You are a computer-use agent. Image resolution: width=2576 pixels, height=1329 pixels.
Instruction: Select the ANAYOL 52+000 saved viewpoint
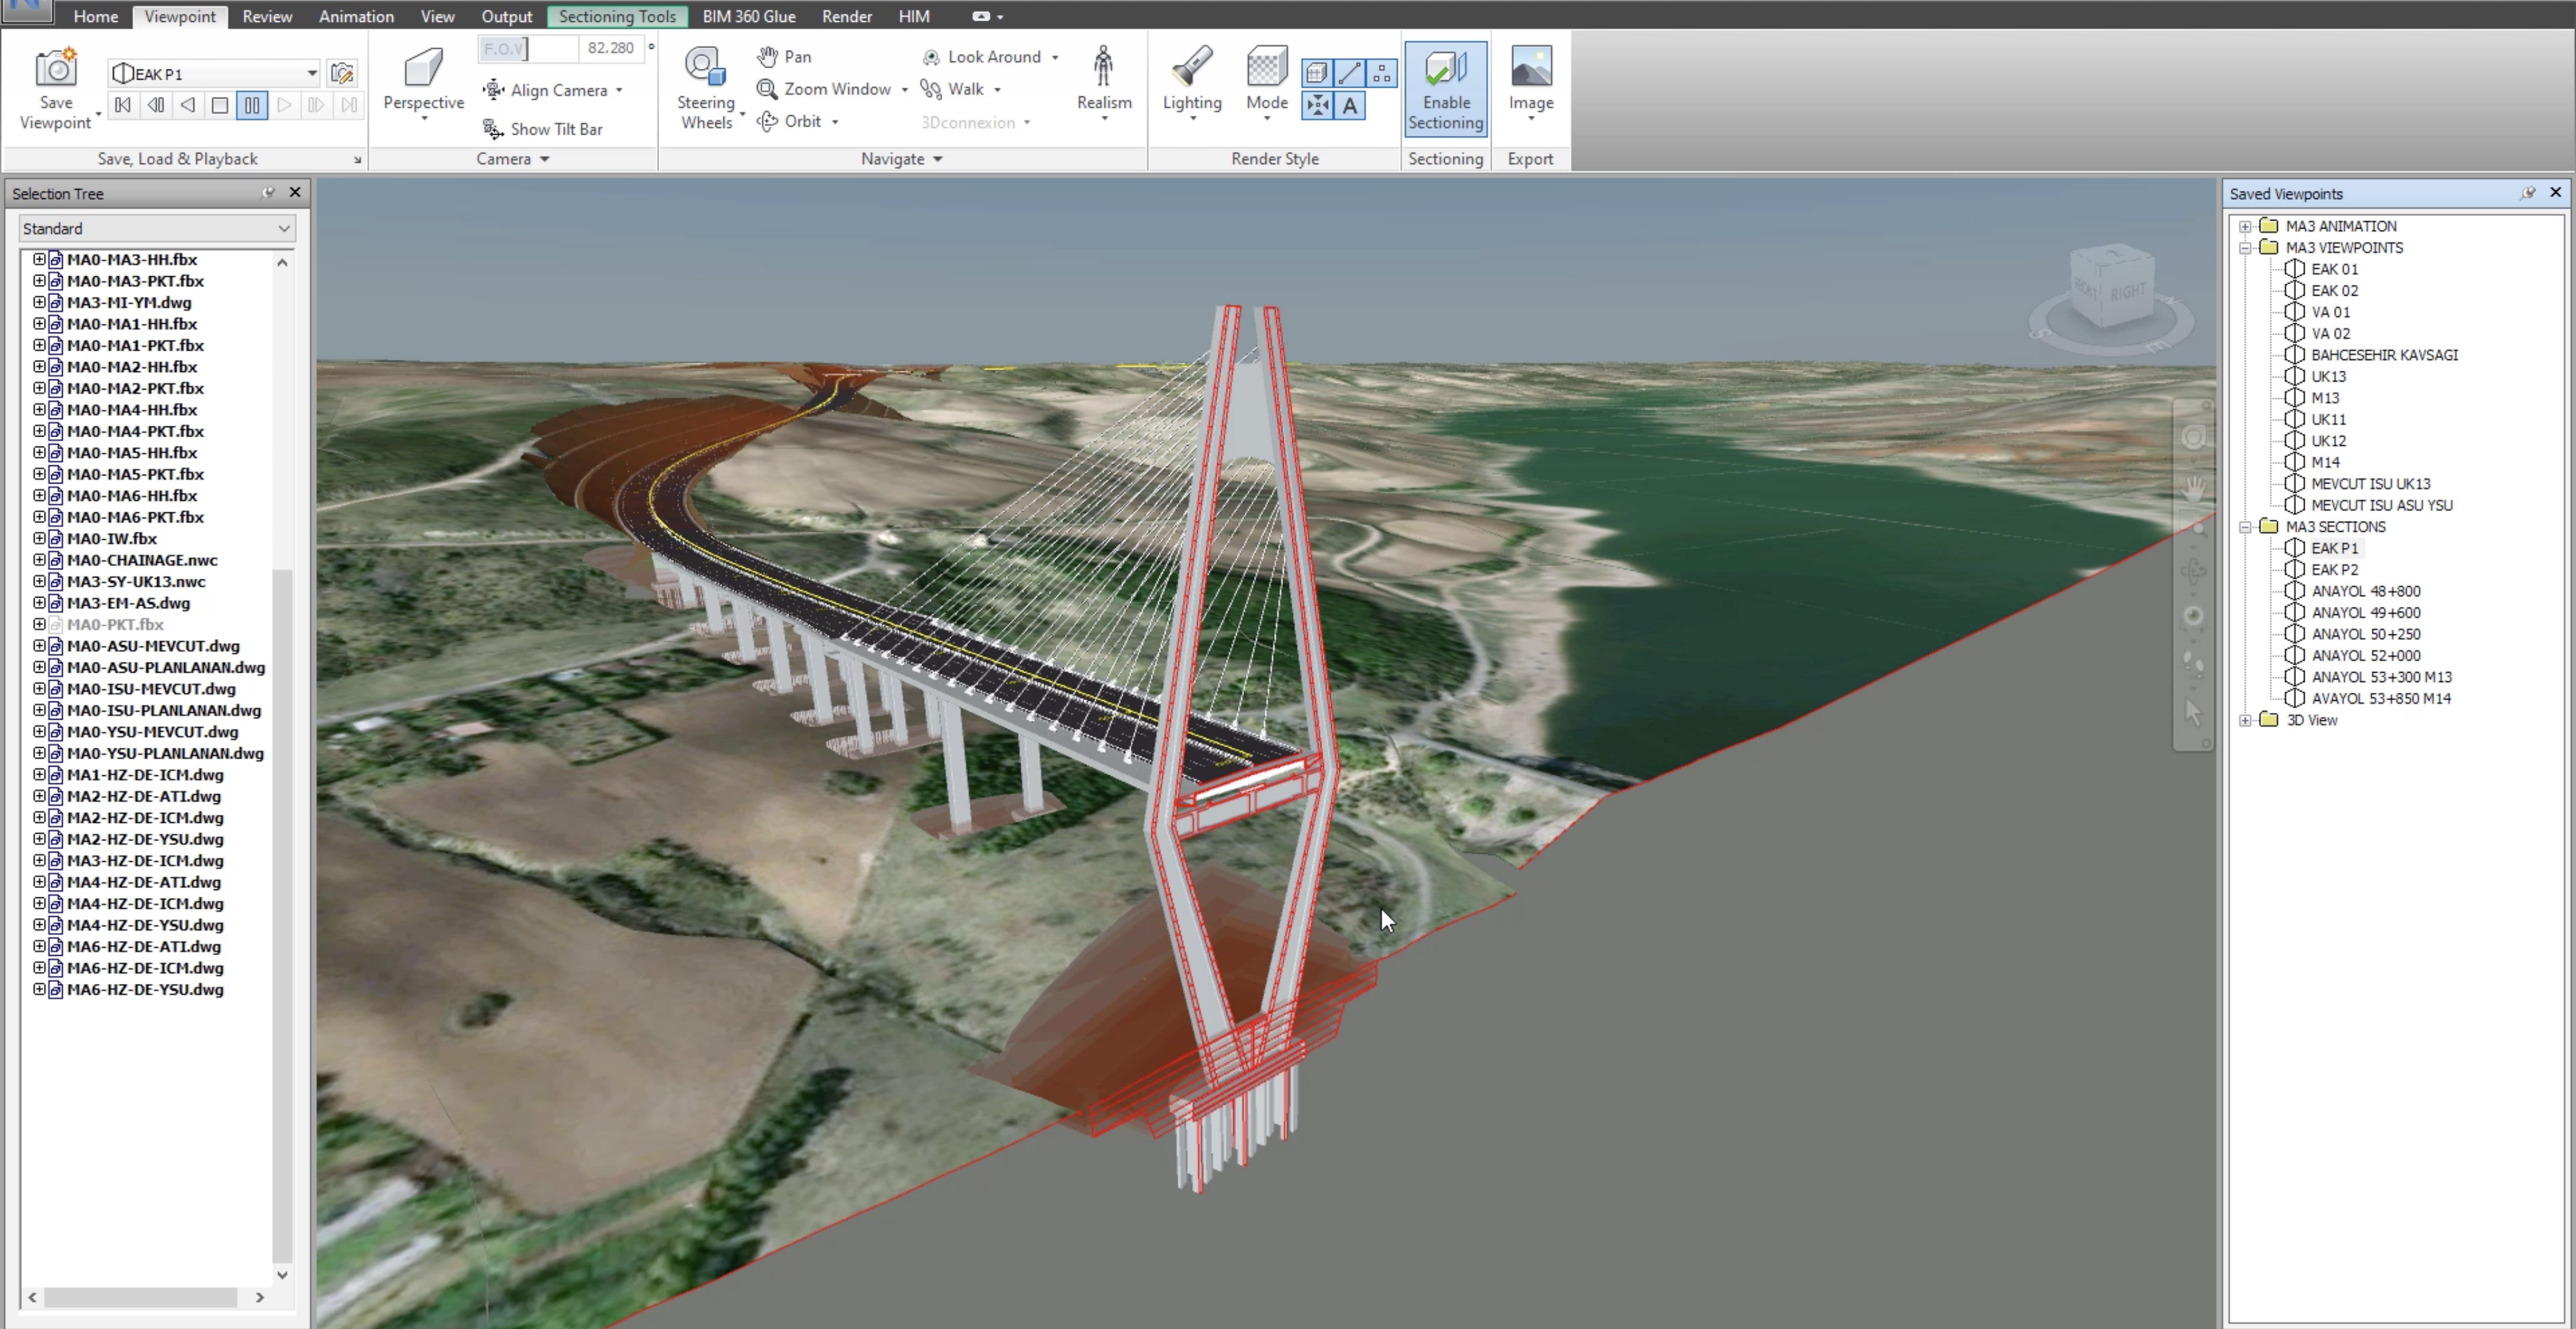coord(2365,656)
